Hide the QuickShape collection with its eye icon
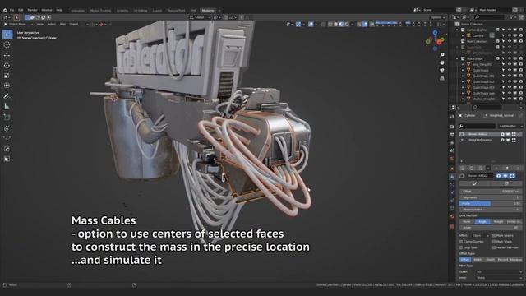Screen dimensions: 526x296 [x=510, y=58]
